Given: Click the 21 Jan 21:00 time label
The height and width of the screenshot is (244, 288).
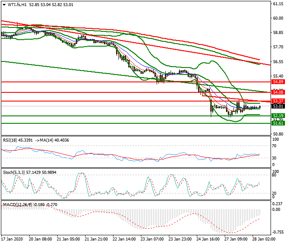Looking at the screenshot, I should (x=96, y=239).
